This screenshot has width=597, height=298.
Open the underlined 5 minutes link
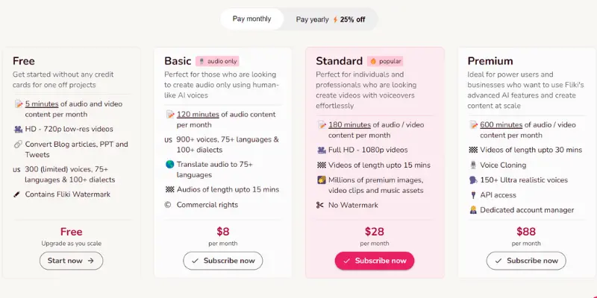pyautogui.click(x=42, y=104)
